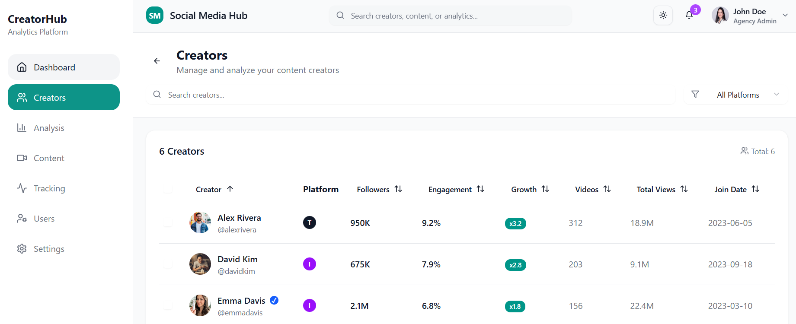Go back using the left arrow icon
Screen dimensions: 796x324
157,61
